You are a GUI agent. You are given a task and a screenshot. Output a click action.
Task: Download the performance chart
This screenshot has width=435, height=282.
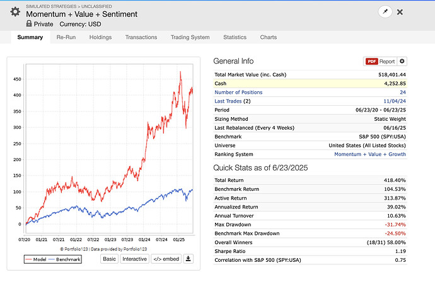(188, 259)
